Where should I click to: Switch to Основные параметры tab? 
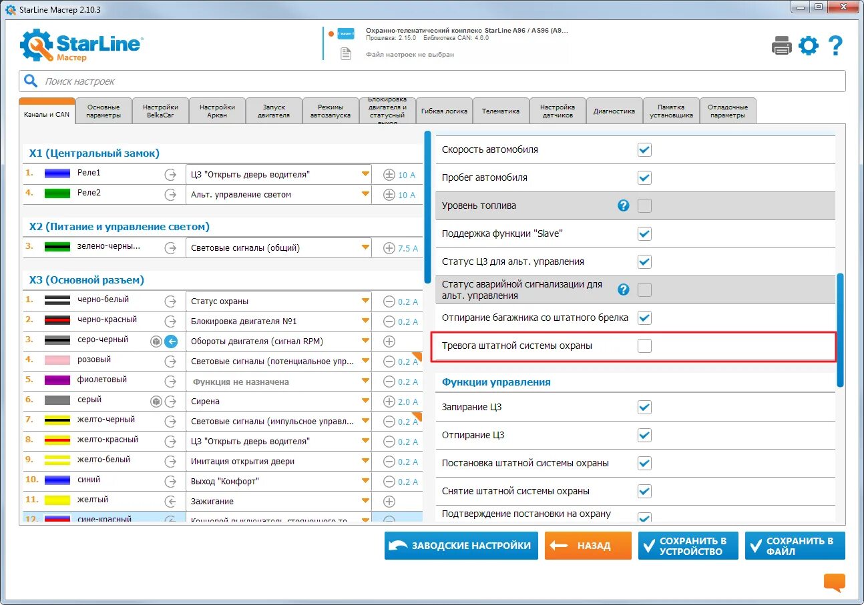click(x=103, y=111)
